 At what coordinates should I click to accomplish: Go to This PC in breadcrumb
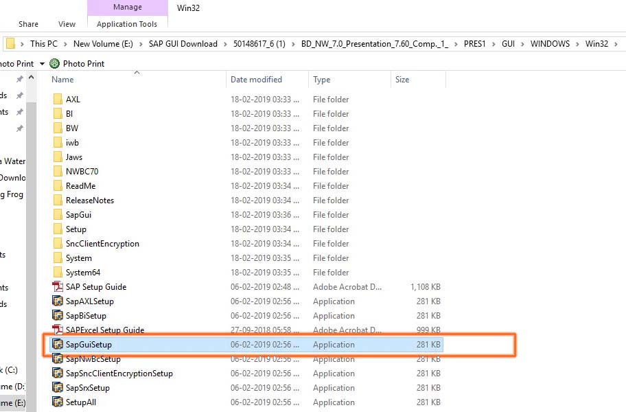coord(44,44)
